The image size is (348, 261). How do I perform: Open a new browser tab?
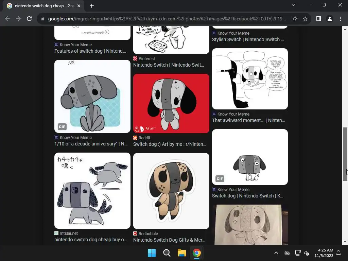[92, 6]
